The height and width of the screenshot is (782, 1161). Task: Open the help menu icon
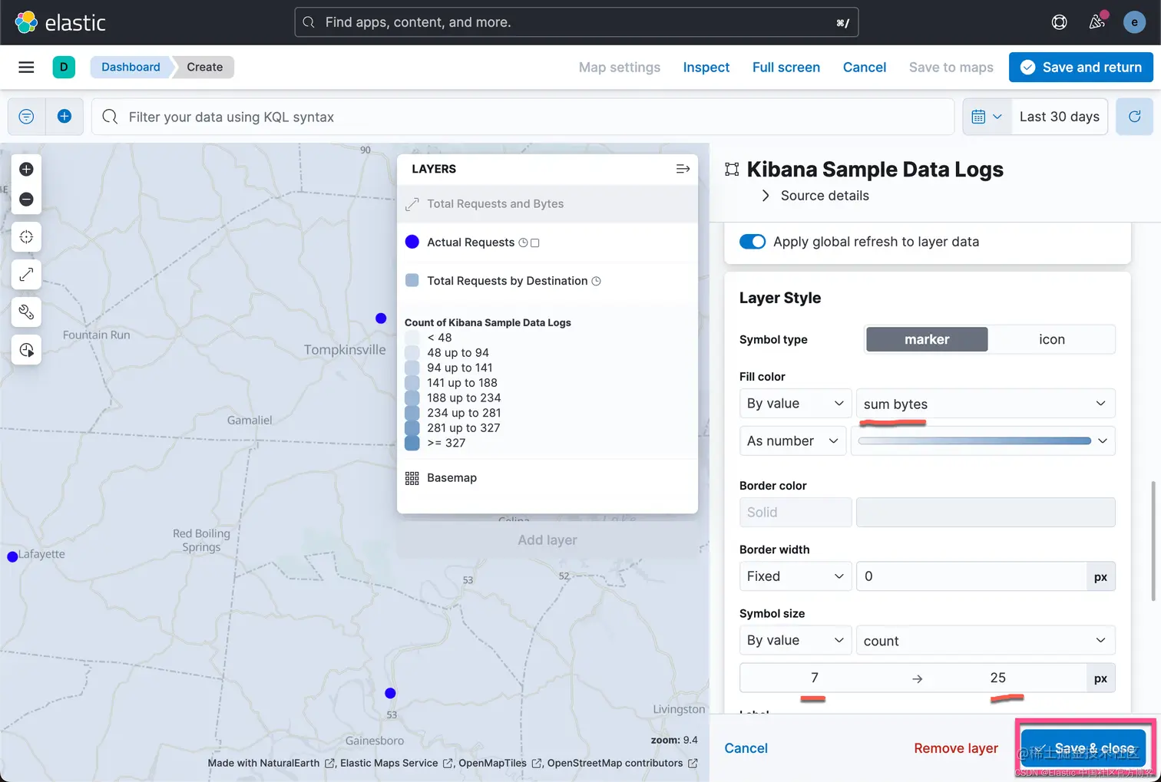(1059, 22)
